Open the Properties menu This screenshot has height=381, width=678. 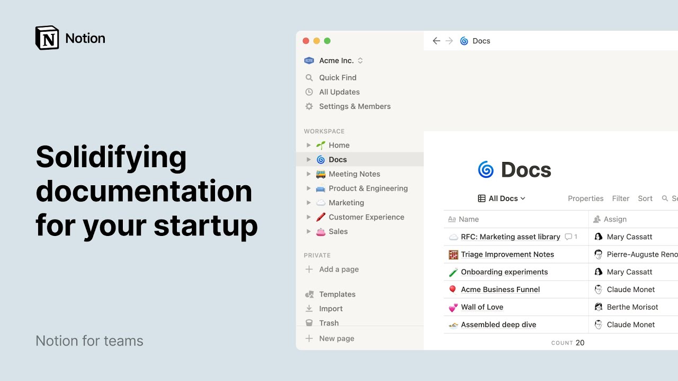(x=585, y=198)
